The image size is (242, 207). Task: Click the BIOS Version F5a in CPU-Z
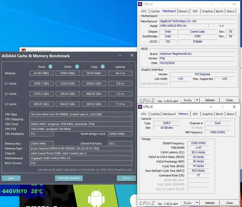197,58
